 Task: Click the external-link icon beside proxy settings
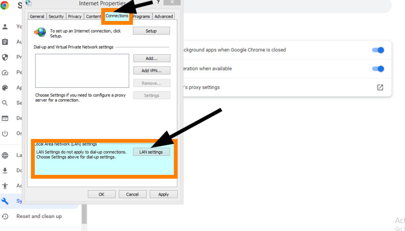(380, 87)
